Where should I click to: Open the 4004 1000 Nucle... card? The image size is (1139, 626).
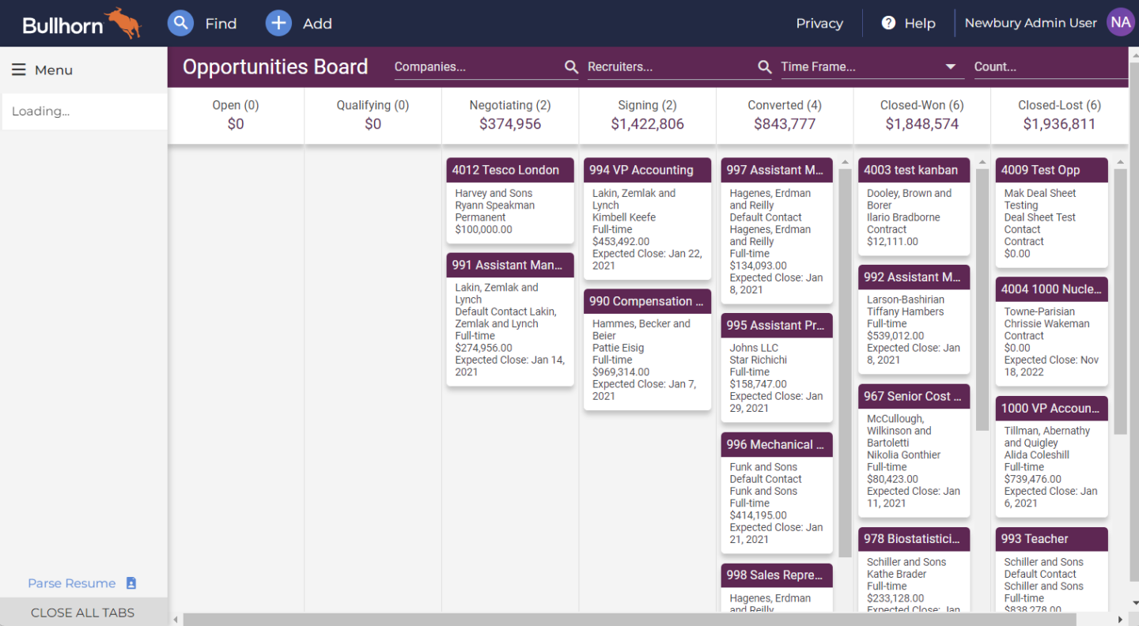1051,331
